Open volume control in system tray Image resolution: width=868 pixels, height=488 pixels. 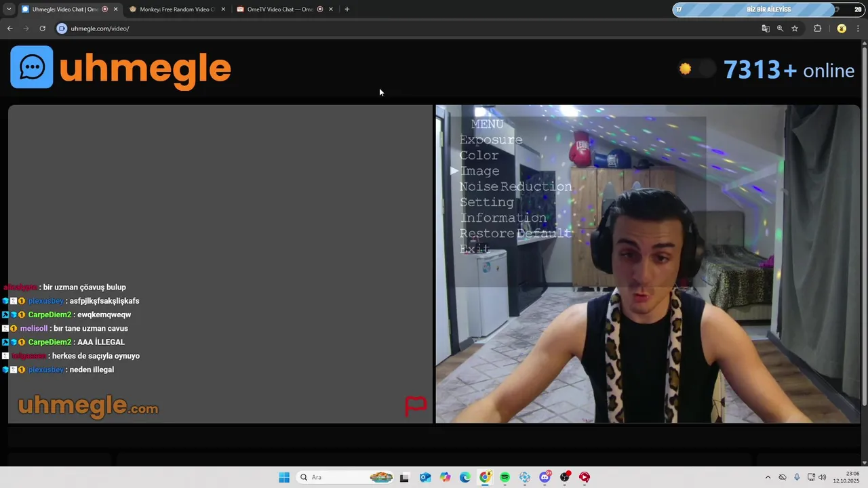tap(823, 477)
